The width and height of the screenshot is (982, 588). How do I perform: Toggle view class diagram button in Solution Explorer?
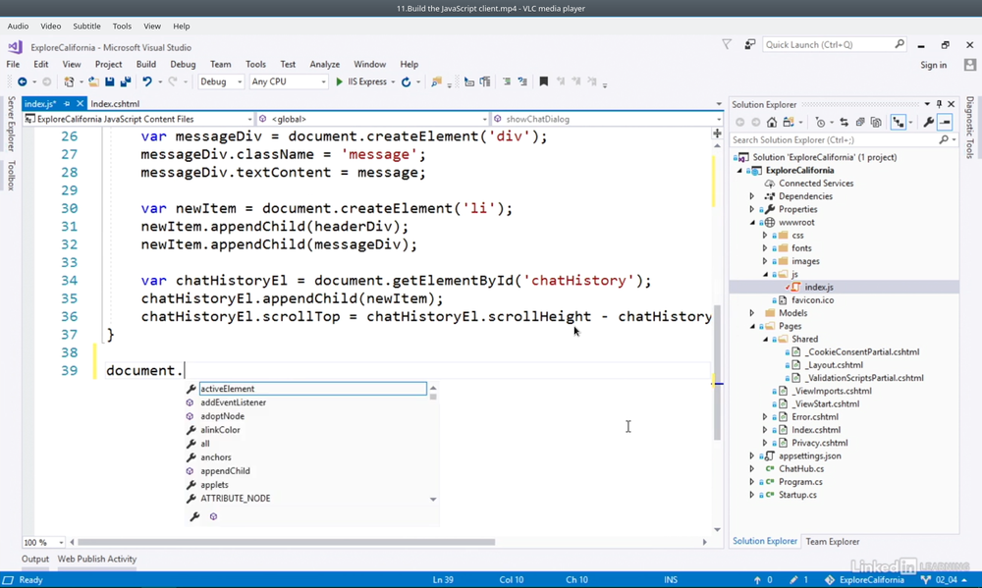pos(899,122)
